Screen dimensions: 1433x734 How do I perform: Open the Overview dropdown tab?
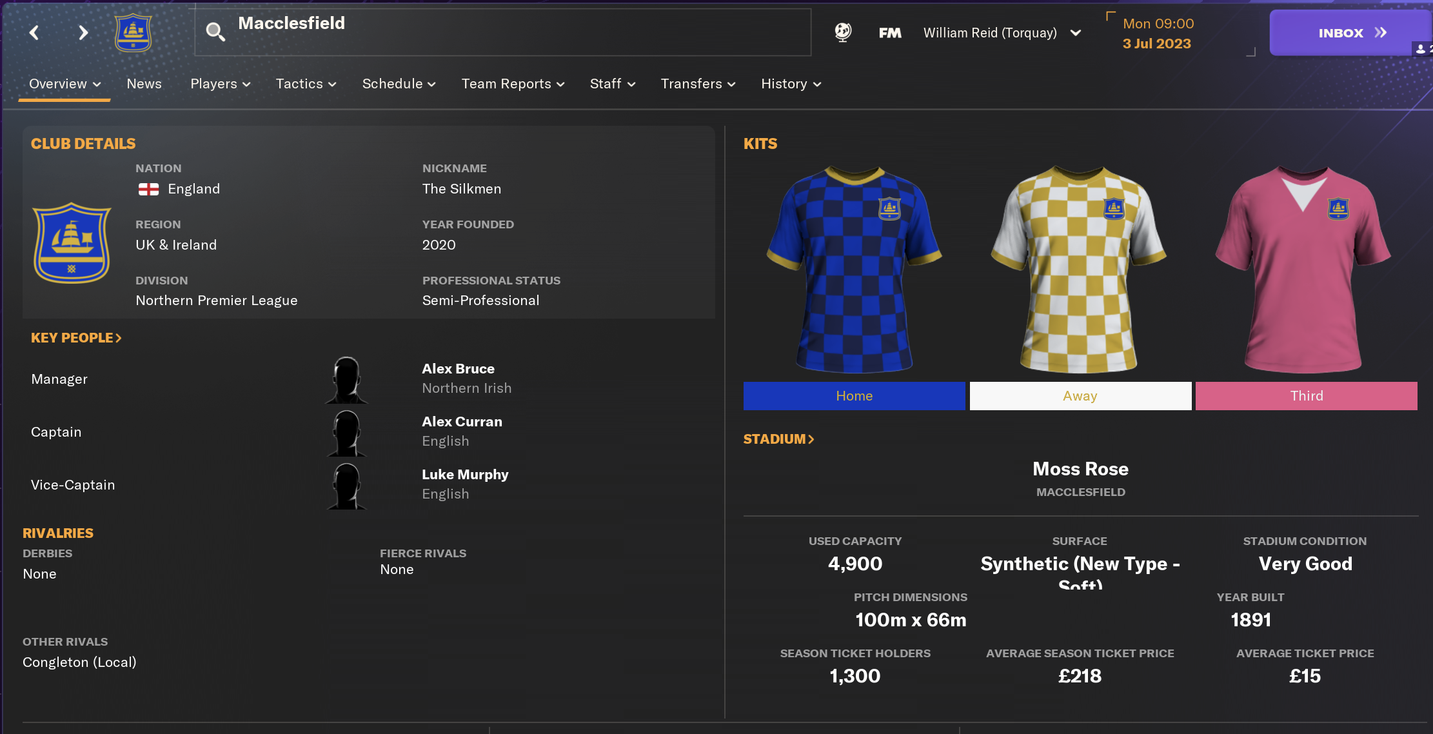tap(64, 84)
